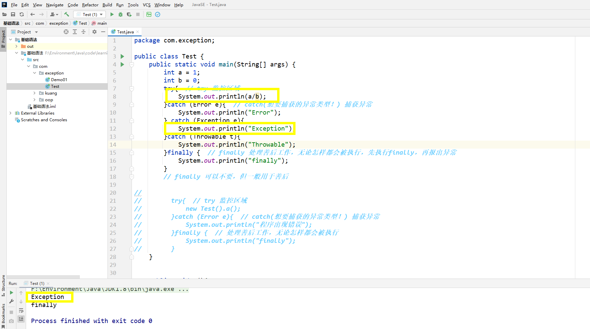Click the up arrow in the Run console
The height and width of the screenshot is (329, 590).
pos(21,293)
